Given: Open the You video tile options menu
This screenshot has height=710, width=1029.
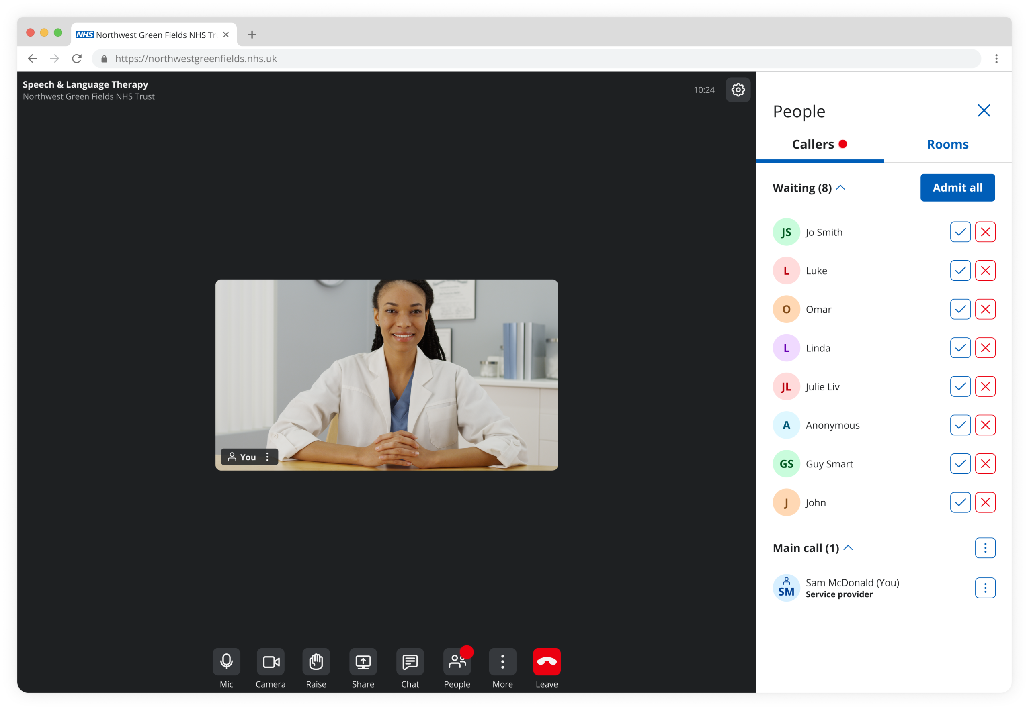Looking at the screenshot, I should [267, 457].
